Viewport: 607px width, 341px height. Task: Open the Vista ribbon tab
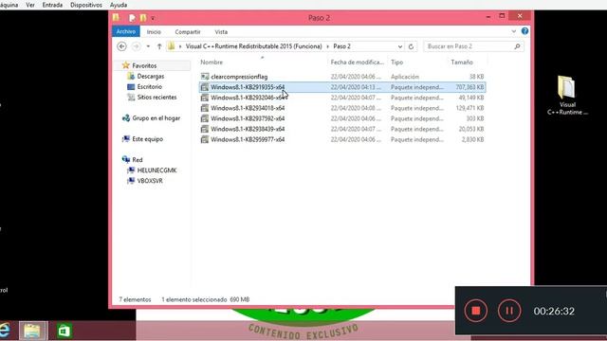(221, 31)
